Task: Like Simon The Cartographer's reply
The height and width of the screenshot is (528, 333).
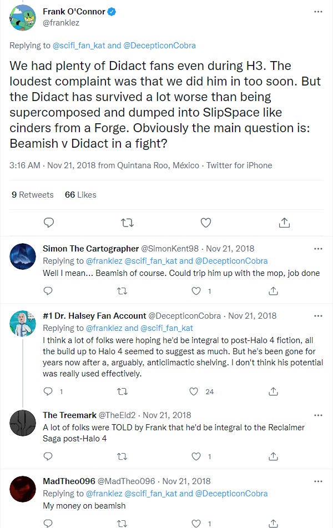Action: tap(195, 291)
